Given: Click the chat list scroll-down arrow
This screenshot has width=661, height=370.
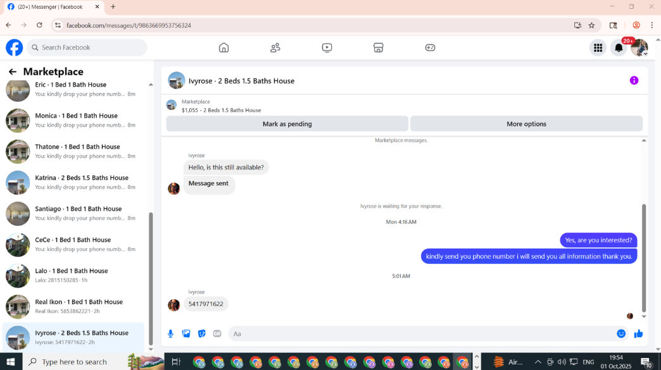Looking at the screenshot, I should point(151,349).
